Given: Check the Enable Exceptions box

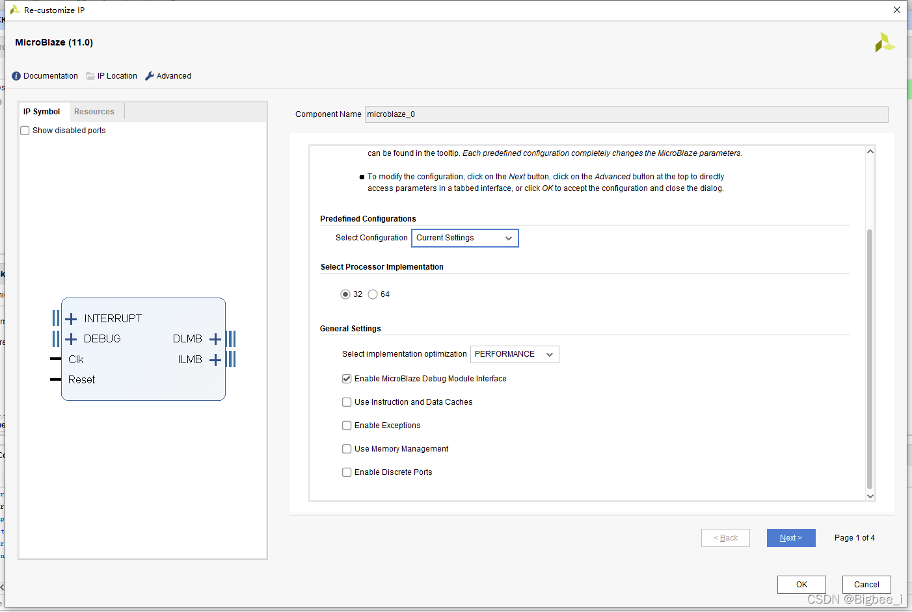Looking at the screenshot, I should click(347, 426).
